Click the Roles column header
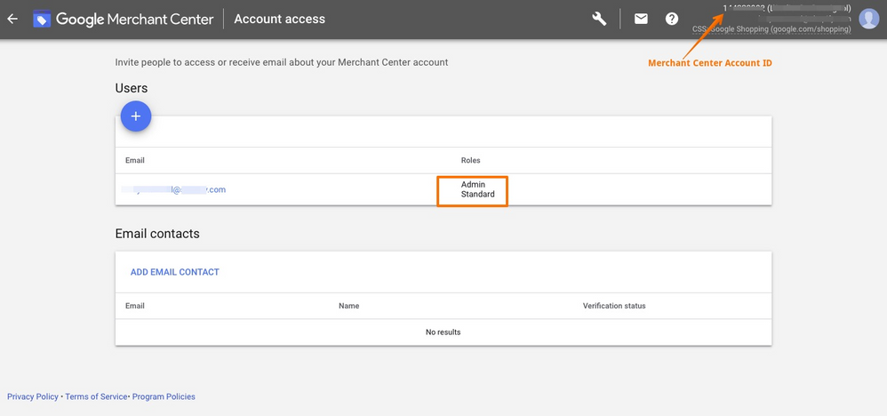 pyautogui.click(x=470, y=160)
